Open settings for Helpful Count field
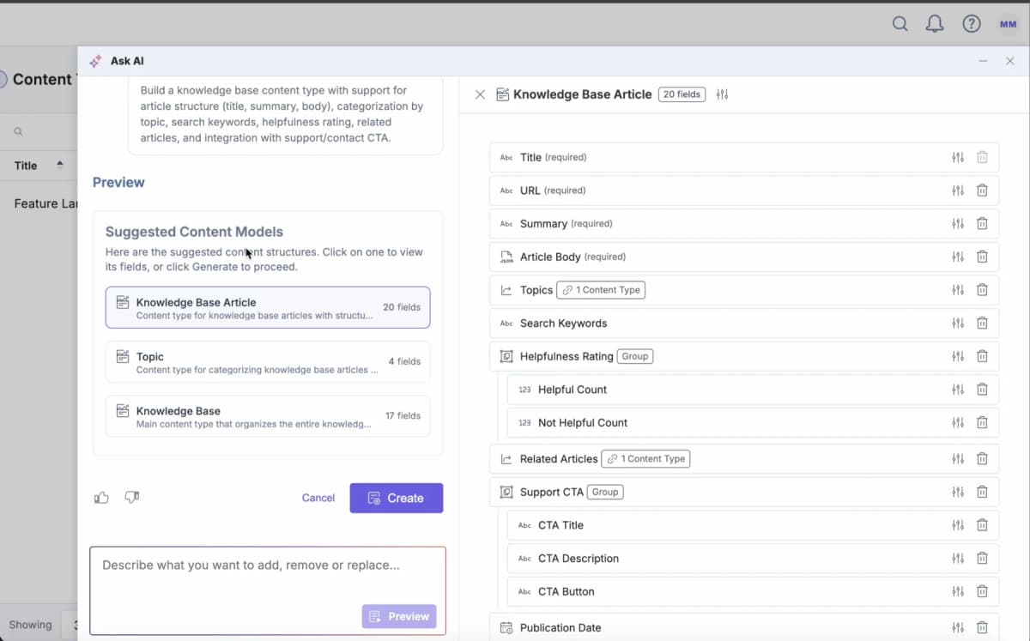This screenshot has height=641, width=1030. click(958, 390)
